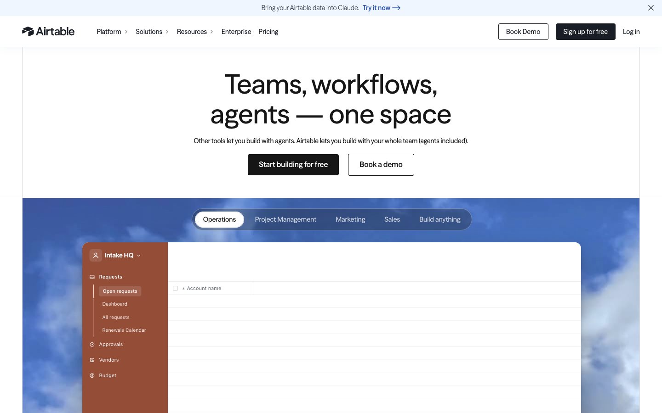This screenshot has width=662, height=413.
Task: Dismiss the Claude announcement banner
Action: coord(651,8)
